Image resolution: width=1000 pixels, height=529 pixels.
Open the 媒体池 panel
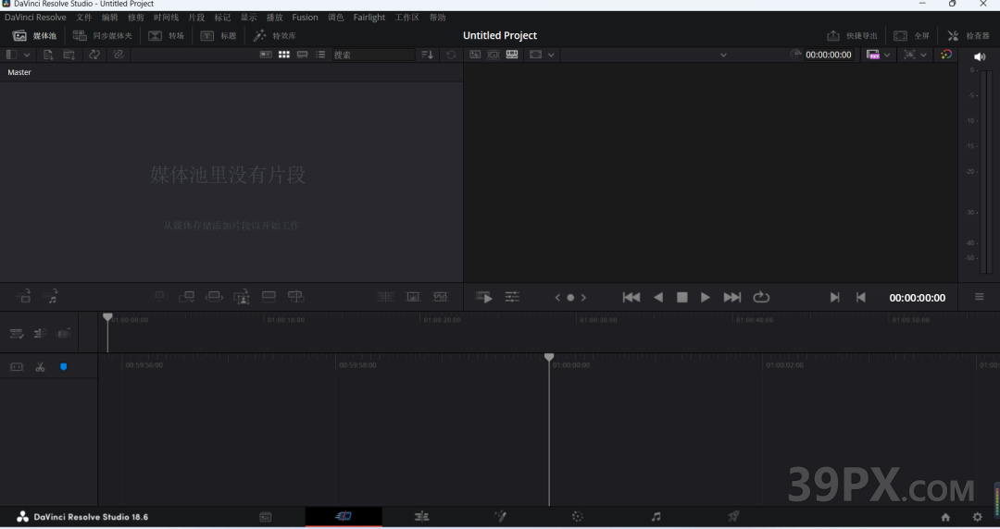pos(34,36)
